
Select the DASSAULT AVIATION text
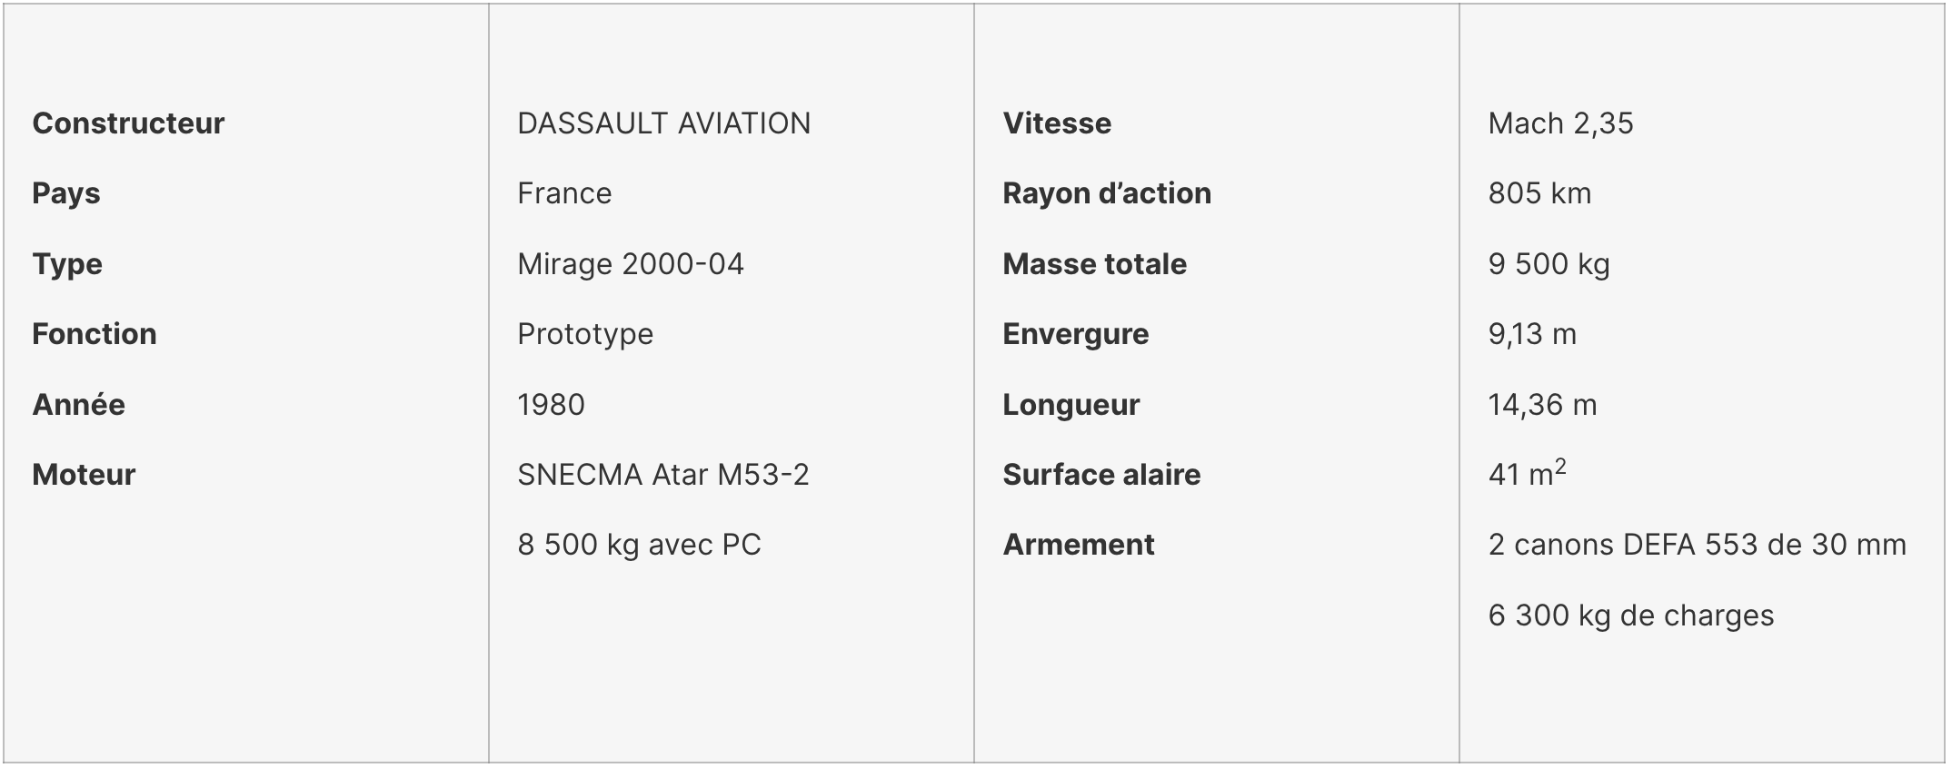point(663,123)
